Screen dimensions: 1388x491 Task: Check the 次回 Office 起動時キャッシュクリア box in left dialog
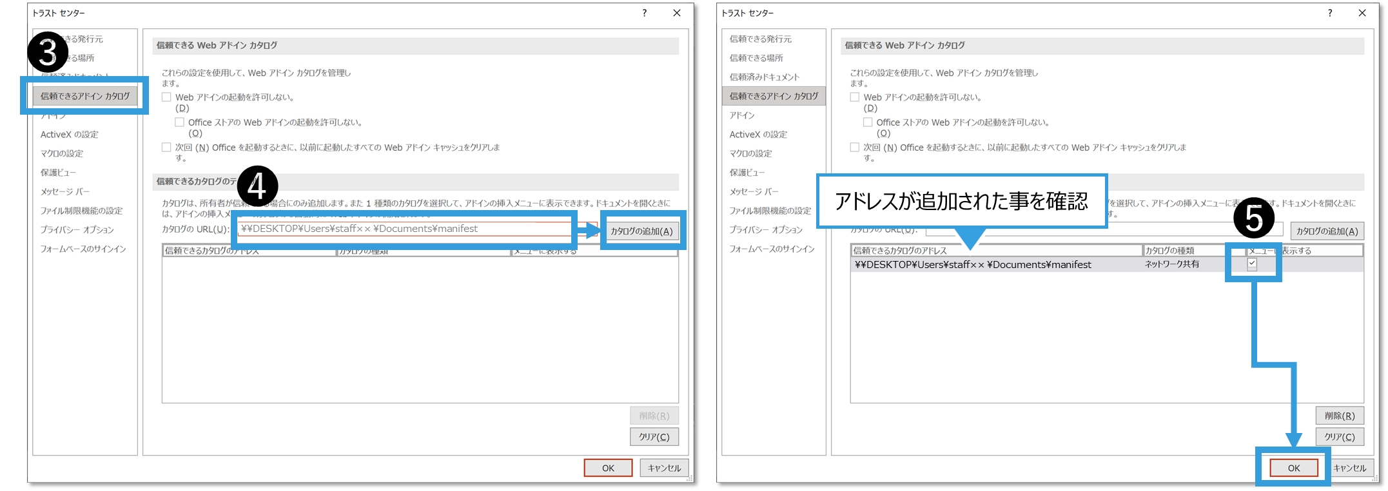167,148
